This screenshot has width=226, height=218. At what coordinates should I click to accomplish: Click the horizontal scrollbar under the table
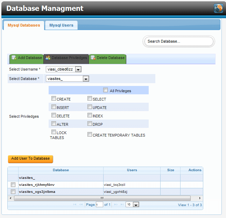(x=102, y=198)
